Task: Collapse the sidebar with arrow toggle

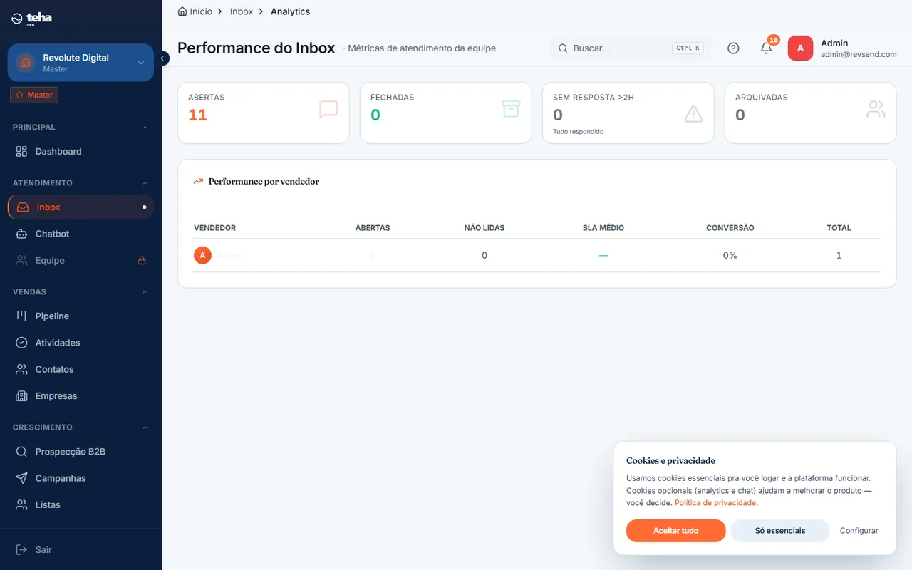Action: point(162,58)
